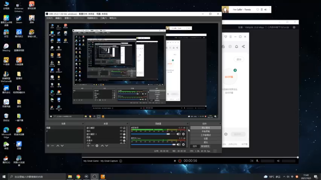The image size is (321, 180).
Task: Click Windows taskbar search box
Action: [x=37, y=177]
